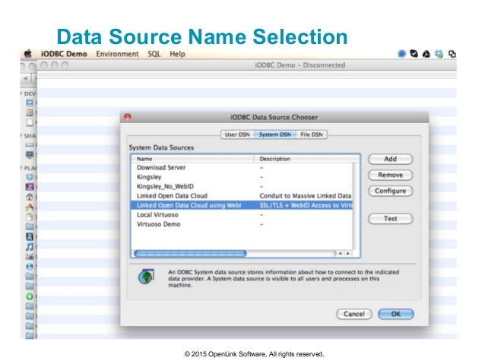Click the horizontal scrollbar thumb in list

[x=191, y=254]
